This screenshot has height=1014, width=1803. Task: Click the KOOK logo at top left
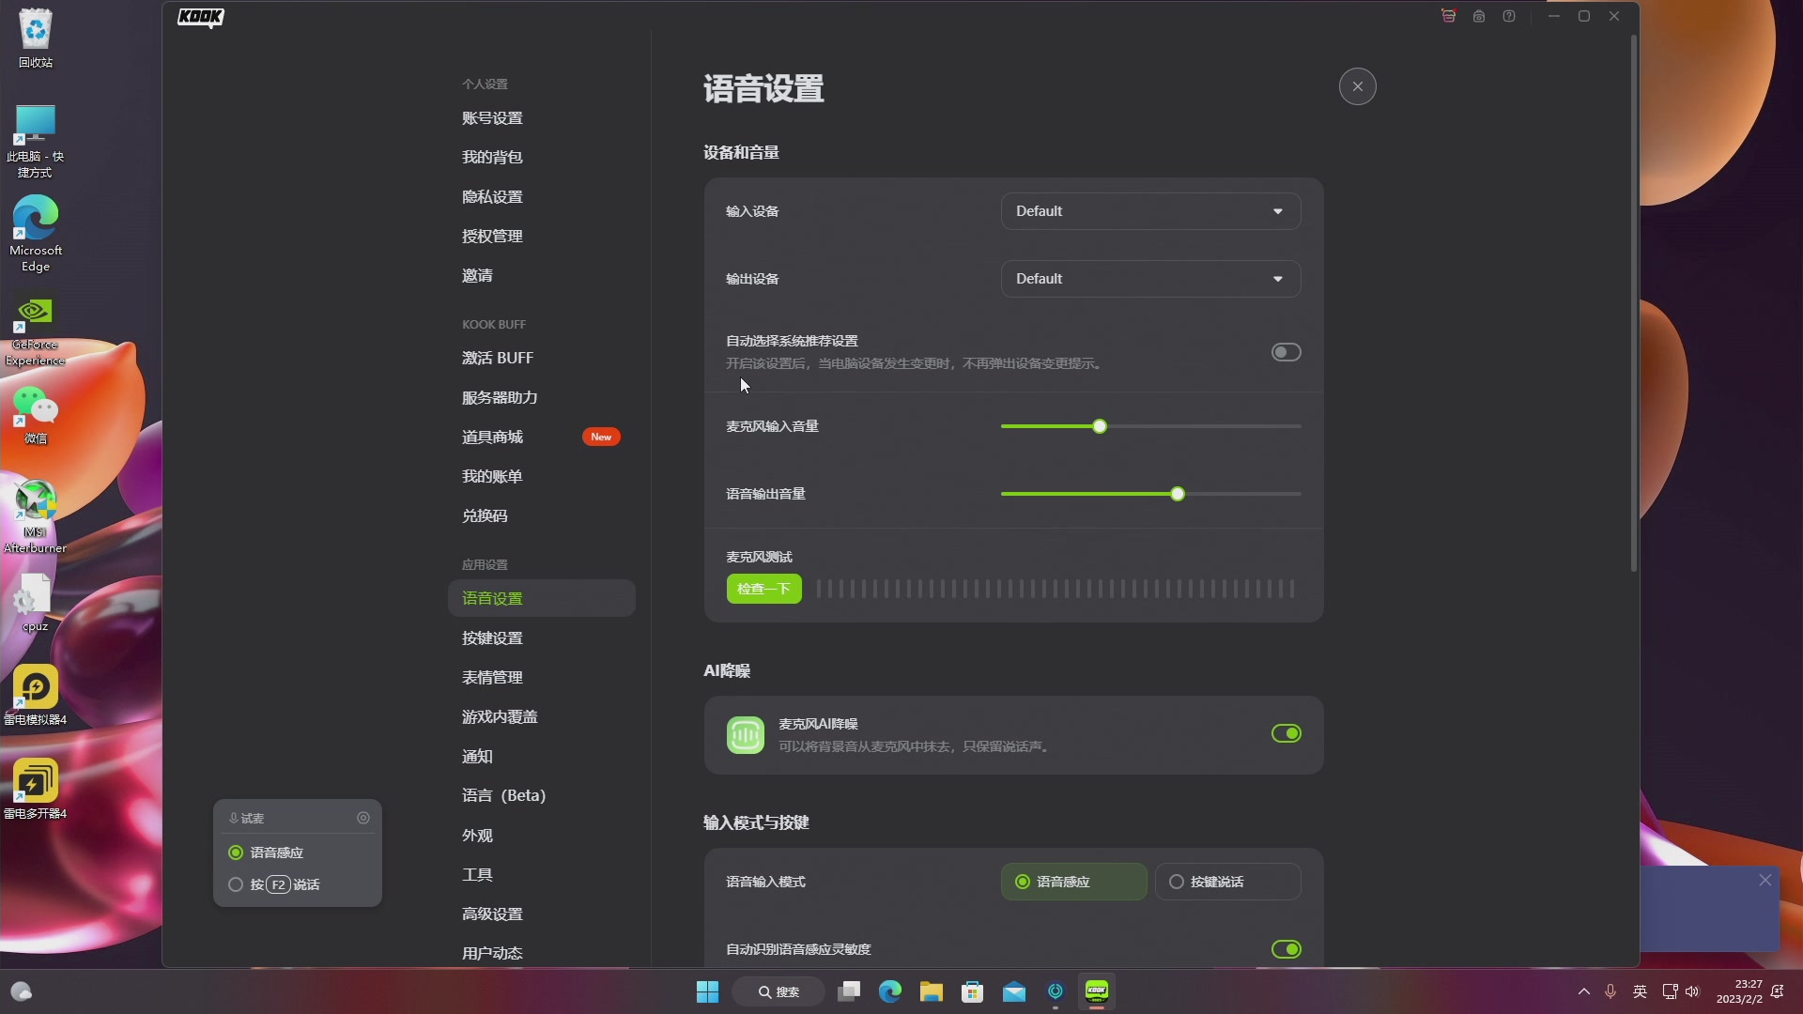point(201,17)
